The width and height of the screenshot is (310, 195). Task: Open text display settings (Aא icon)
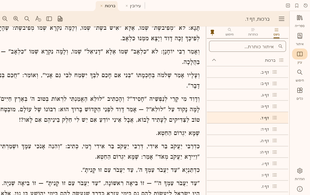point(38,19)
